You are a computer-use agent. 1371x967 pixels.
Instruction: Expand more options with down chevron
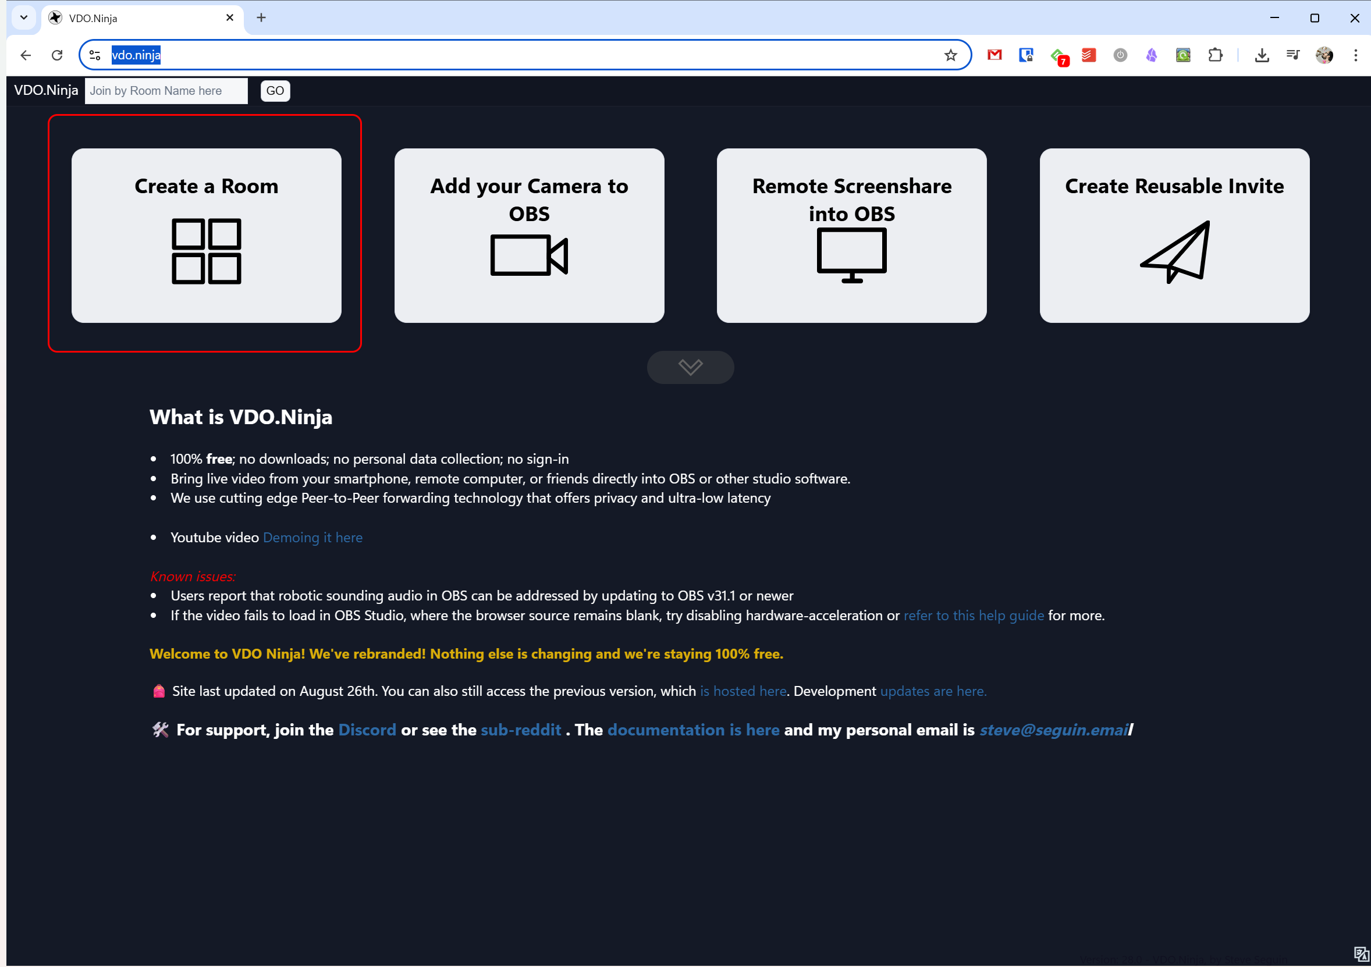pos(690,367)
